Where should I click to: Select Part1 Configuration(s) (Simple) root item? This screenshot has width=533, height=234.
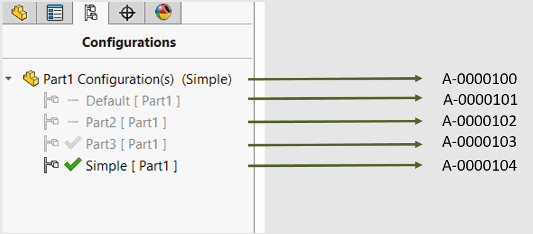(137, 79)
